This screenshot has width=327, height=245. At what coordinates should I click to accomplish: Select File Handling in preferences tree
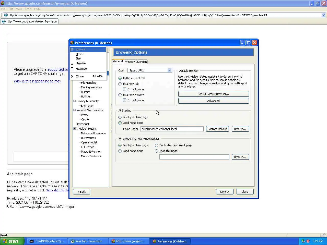click(x=89, y=83)
